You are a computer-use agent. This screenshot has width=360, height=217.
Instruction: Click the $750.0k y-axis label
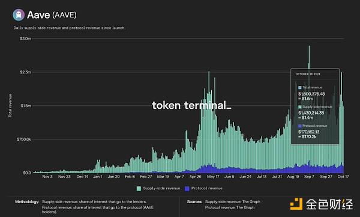[23, 139]
